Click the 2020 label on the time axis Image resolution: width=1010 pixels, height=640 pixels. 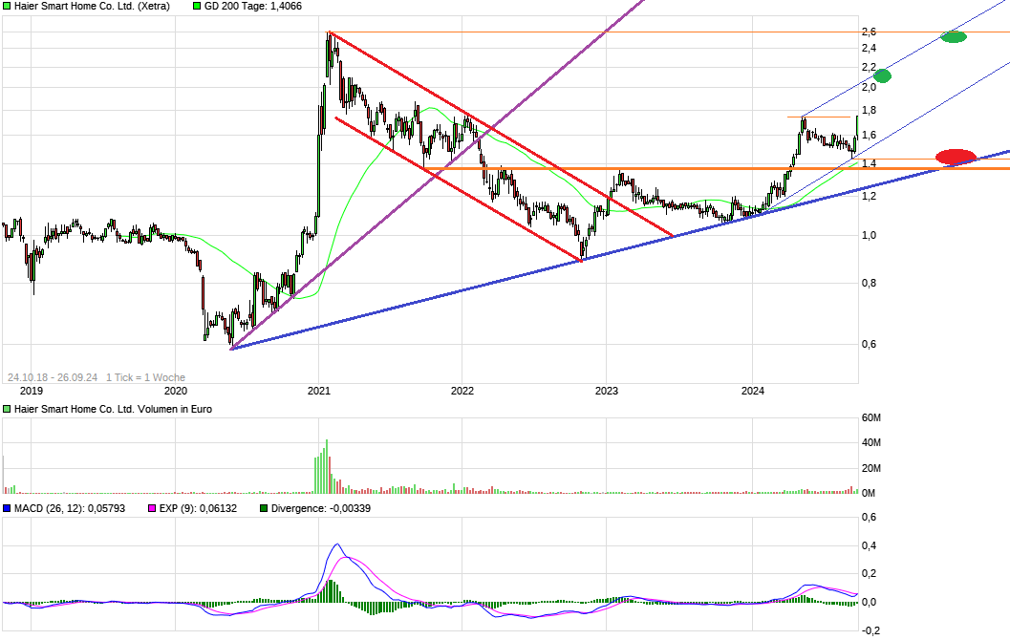pyautogui.click(x=176, y=392)
